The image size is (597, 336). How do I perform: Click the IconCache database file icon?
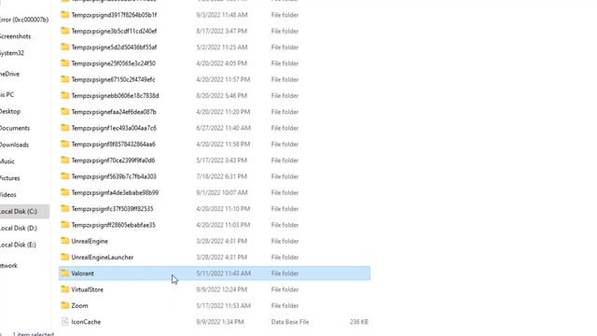point(65,321)
